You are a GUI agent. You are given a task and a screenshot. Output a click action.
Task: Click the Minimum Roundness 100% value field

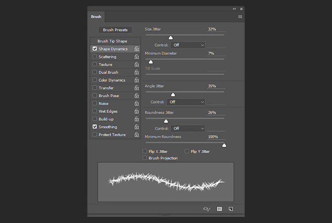coord(216,137)
